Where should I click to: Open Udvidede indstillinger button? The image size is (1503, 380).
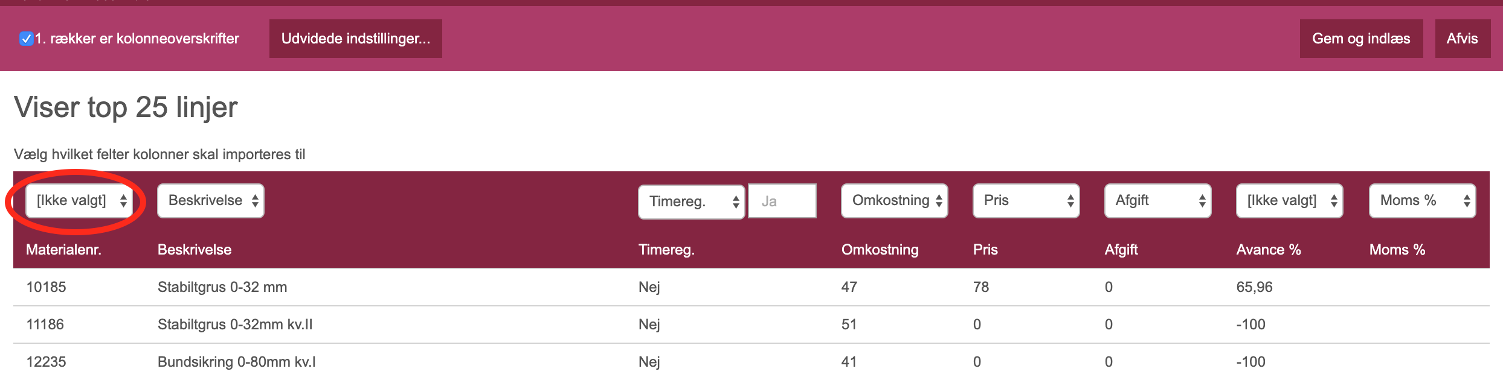pos(355,39)
